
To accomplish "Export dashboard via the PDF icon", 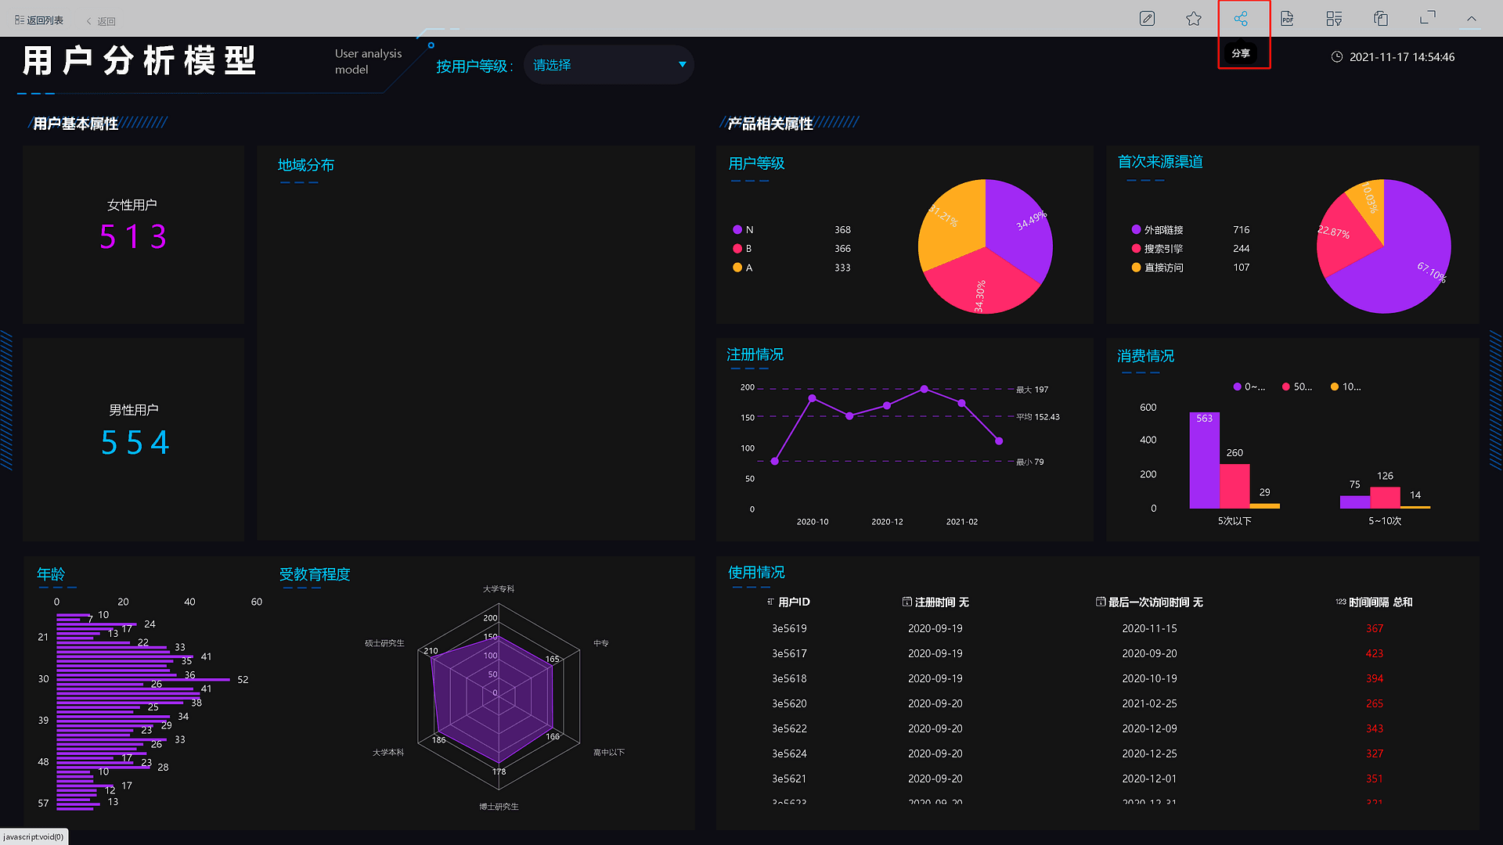I will pyautogui.click(x=1287, y=18).
